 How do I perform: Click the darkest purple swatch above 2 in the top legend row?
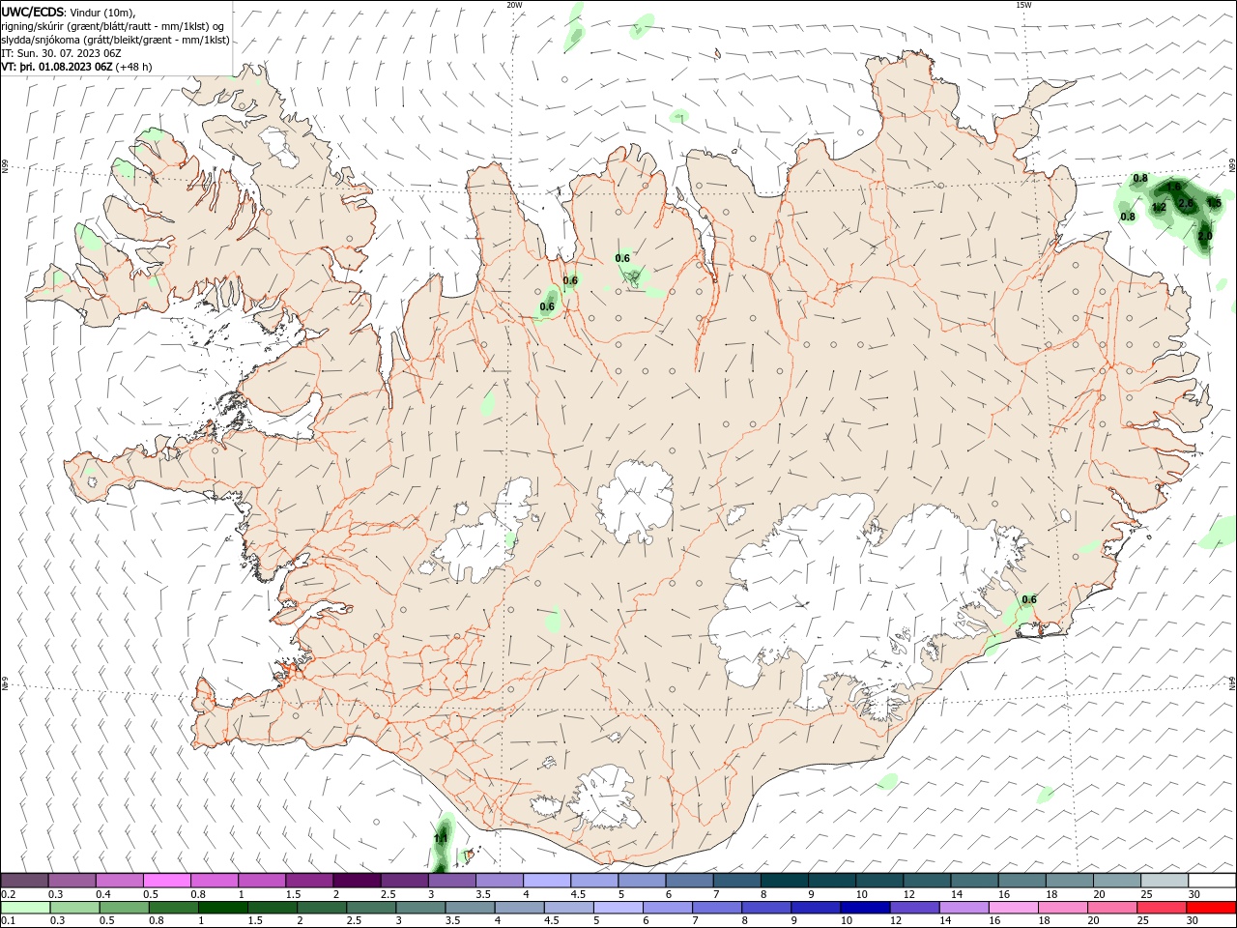[x=356, y=881]
